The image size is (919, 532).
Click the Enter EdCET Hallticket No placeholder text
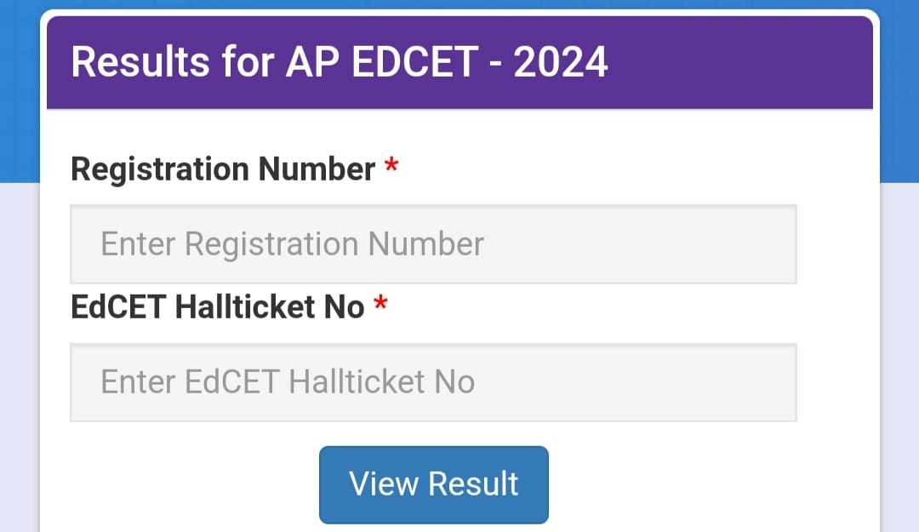288,382
